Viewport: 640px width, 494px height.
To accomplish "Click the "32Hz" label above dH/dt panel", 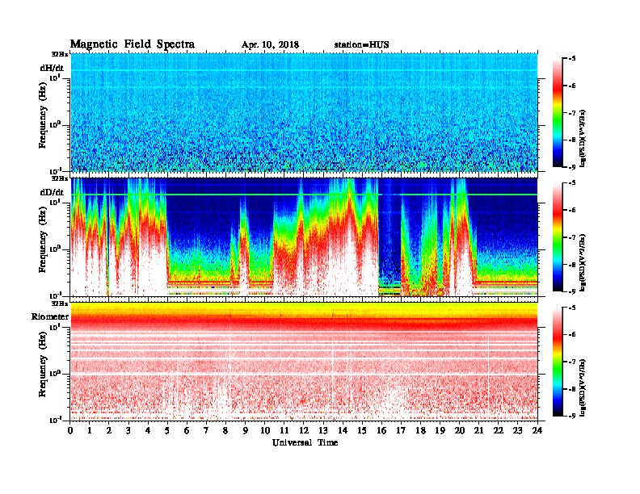I will click(60, 54).
